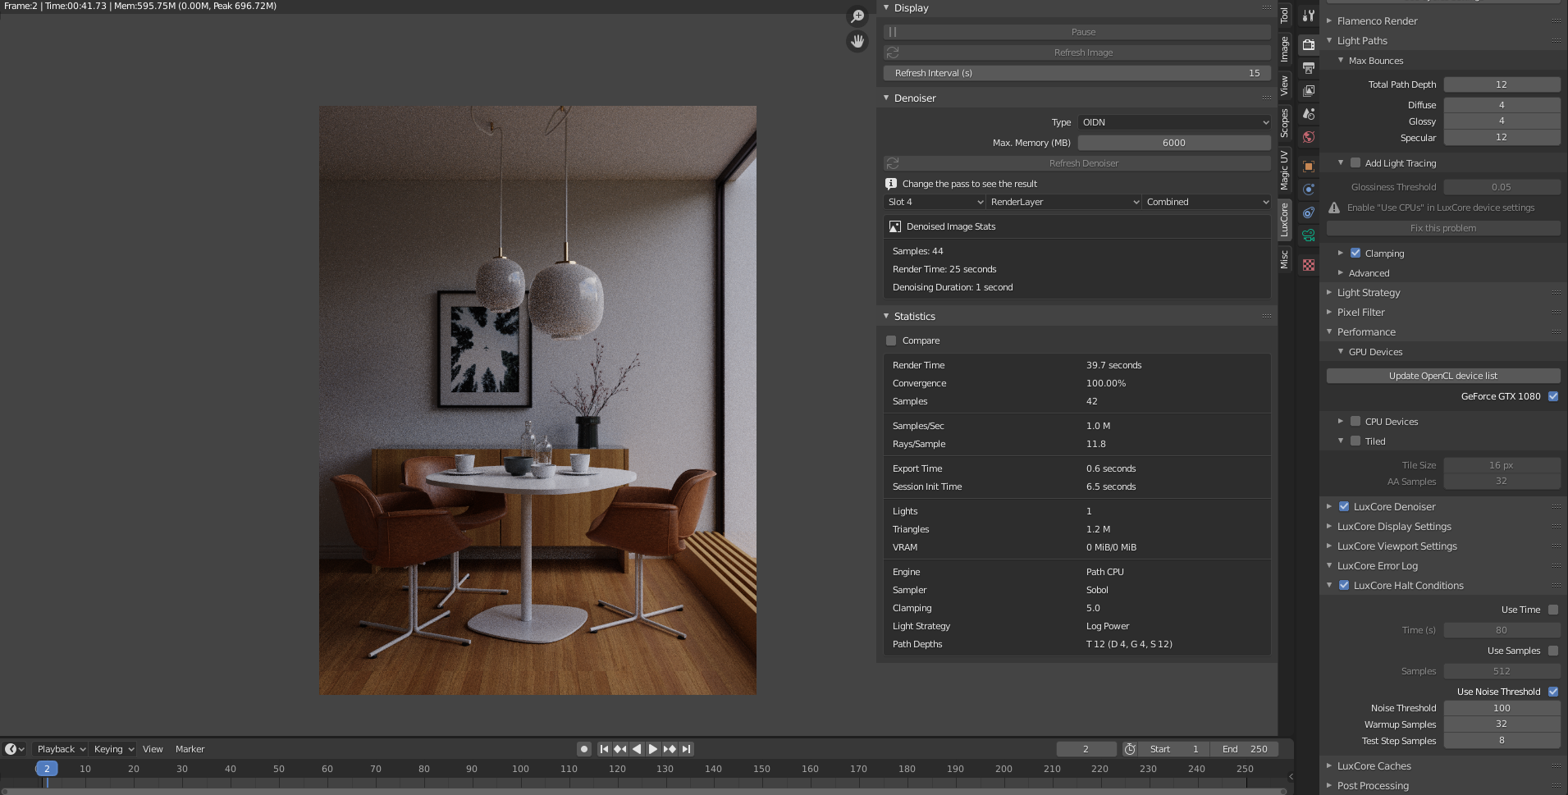Open the Output properties printer icon
The height and width of the screenshot is (795, 1568).
[x=1309, y=67]
